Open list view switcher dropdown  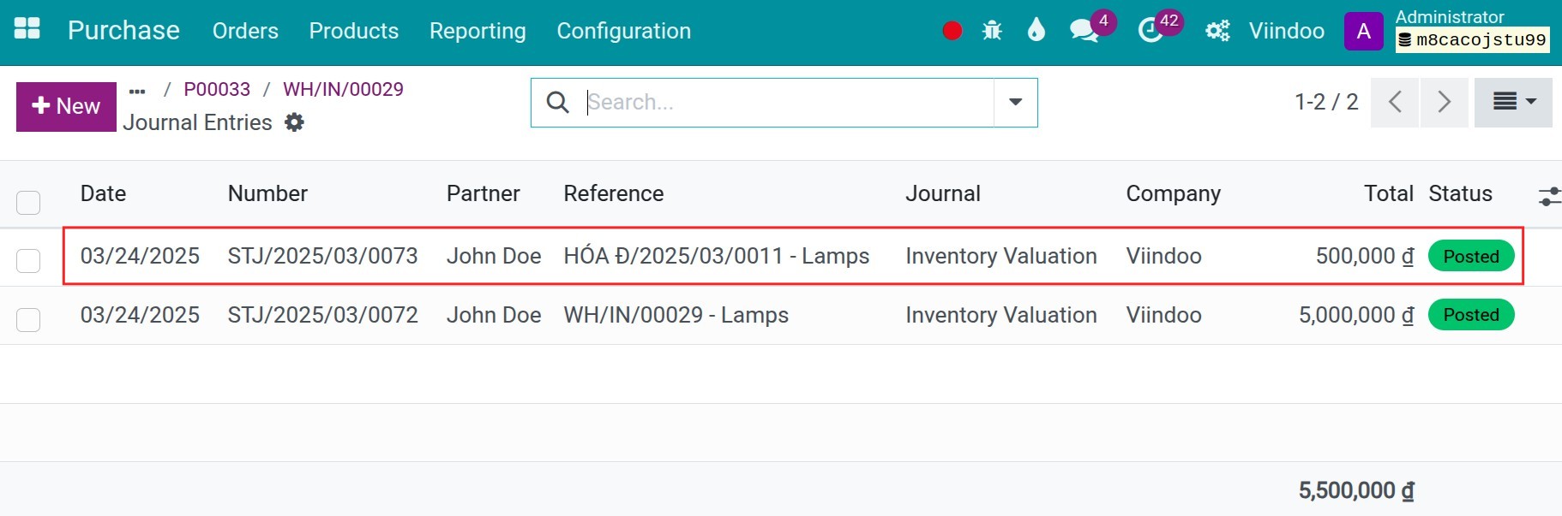1513,103
